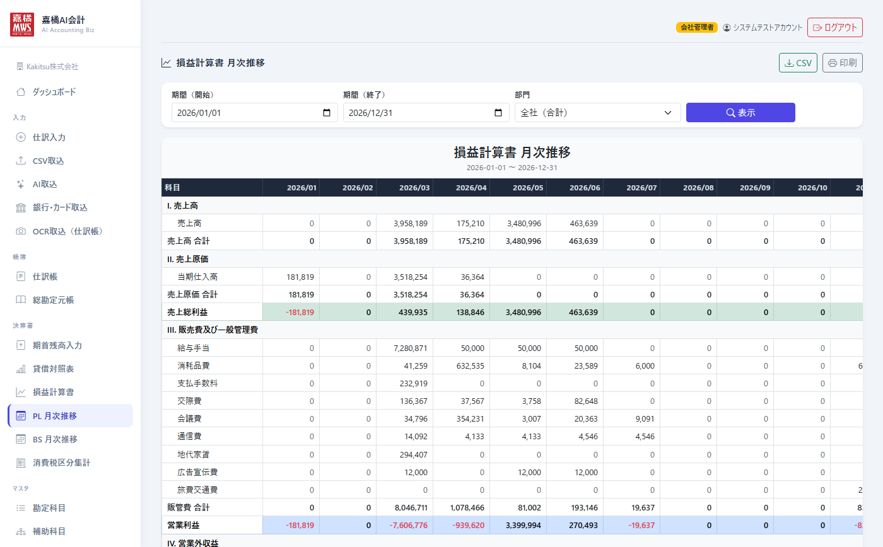The height and width of the screenshot is (547, 883).
Task: Click the 損益計算書 line chart icon in sidebar
Action: coord(21,392)
